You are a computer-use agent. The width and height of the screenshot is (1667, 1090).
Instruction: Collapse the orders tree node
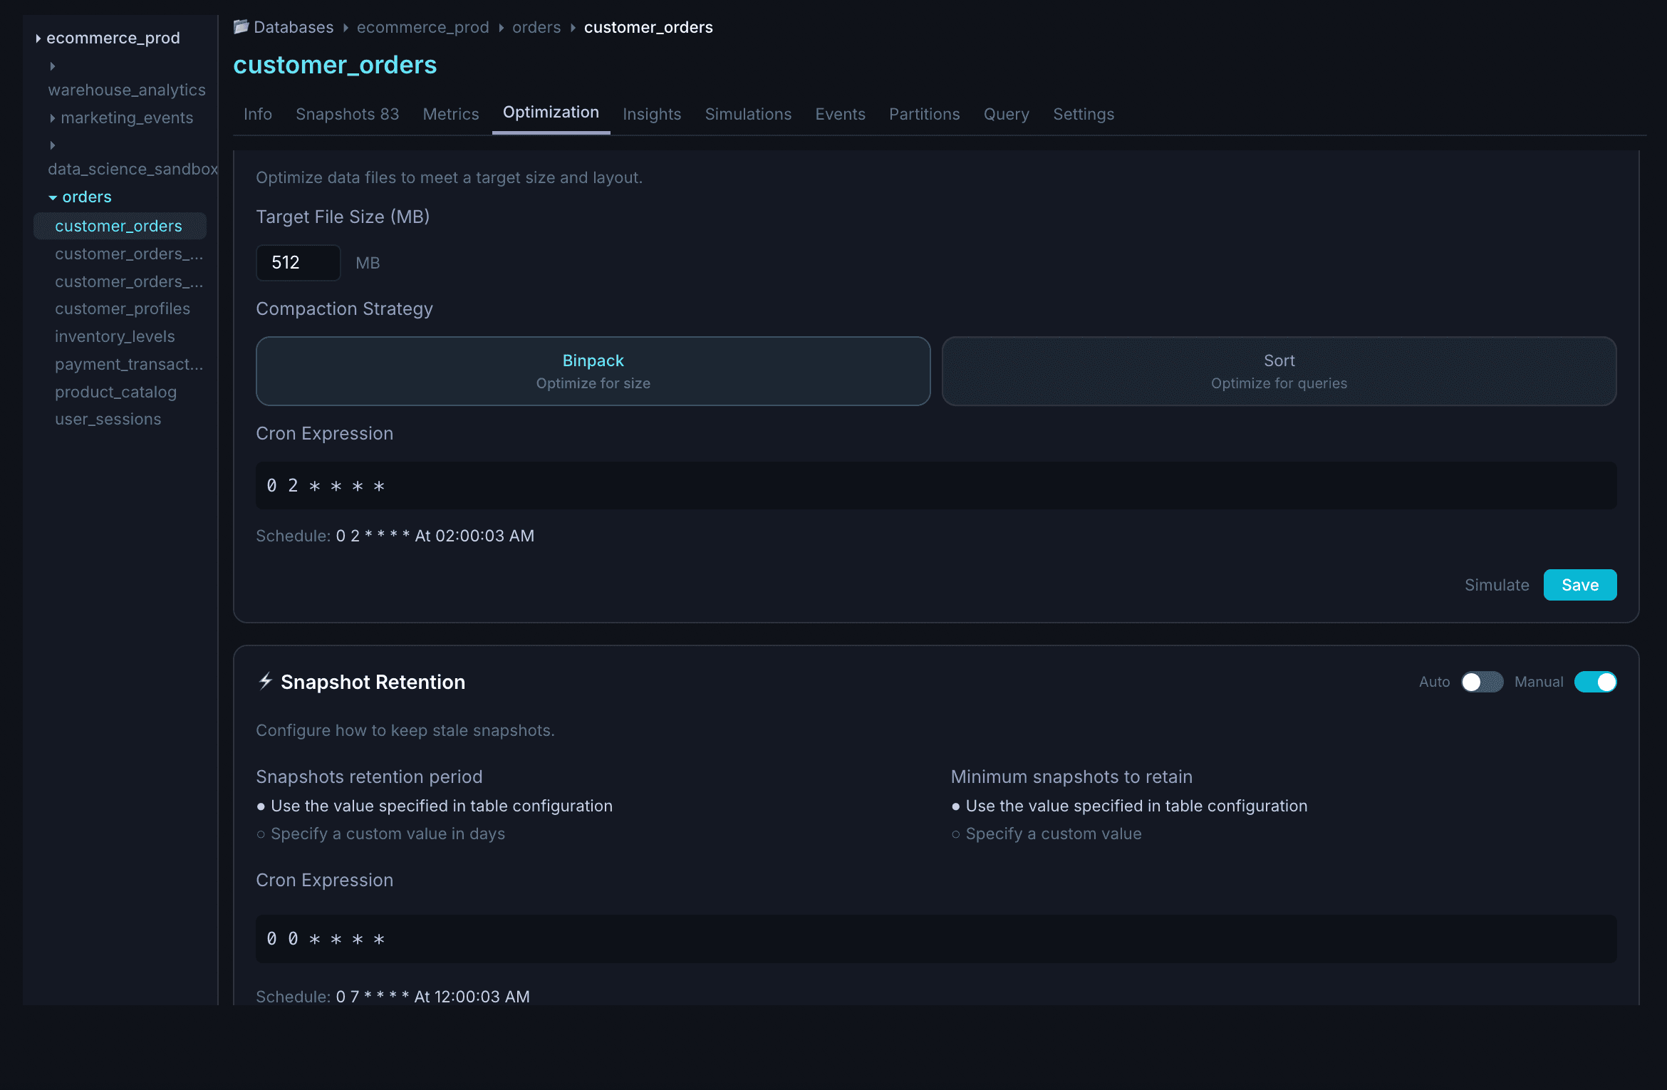pos(53,197)
